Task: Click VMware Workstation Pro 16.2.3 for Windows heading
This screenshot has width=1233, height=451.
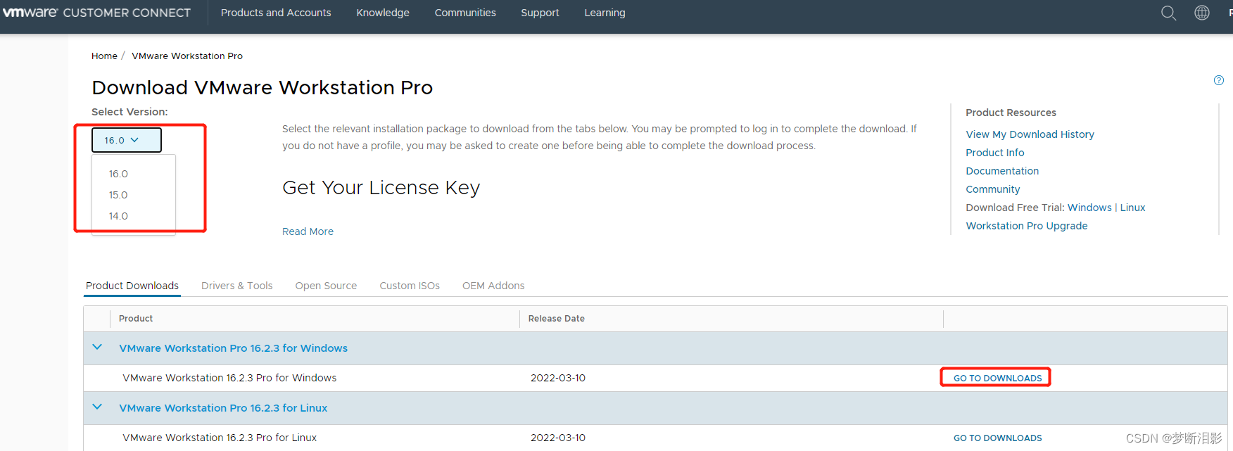Action: pos(233,348)
